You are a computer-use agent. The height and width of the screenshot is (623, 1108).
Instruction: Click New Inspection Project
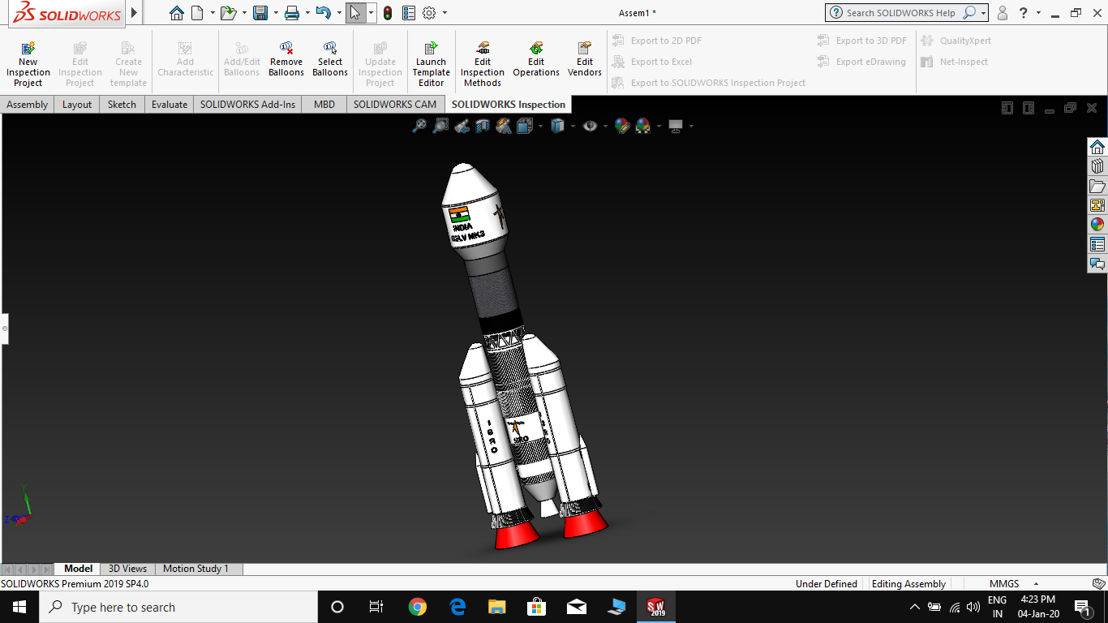[x=28, y=64]
